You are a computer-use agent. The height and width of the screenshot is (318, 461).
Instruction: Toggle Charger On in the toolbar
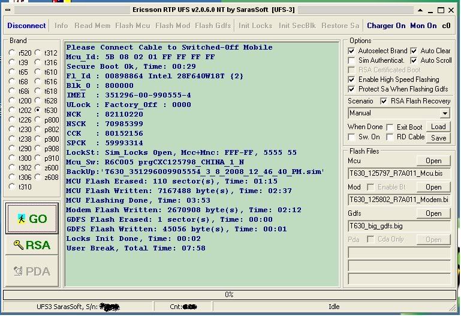pos(386,26)
